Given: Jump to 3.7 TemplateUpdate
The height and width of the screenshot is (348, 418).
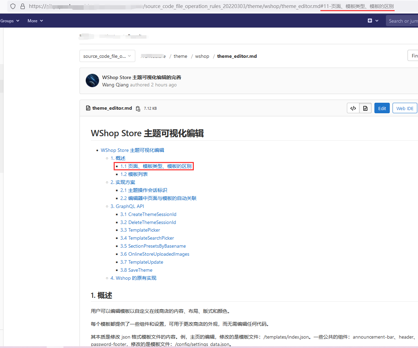Looking at the screenshot, I should [142, 262].
